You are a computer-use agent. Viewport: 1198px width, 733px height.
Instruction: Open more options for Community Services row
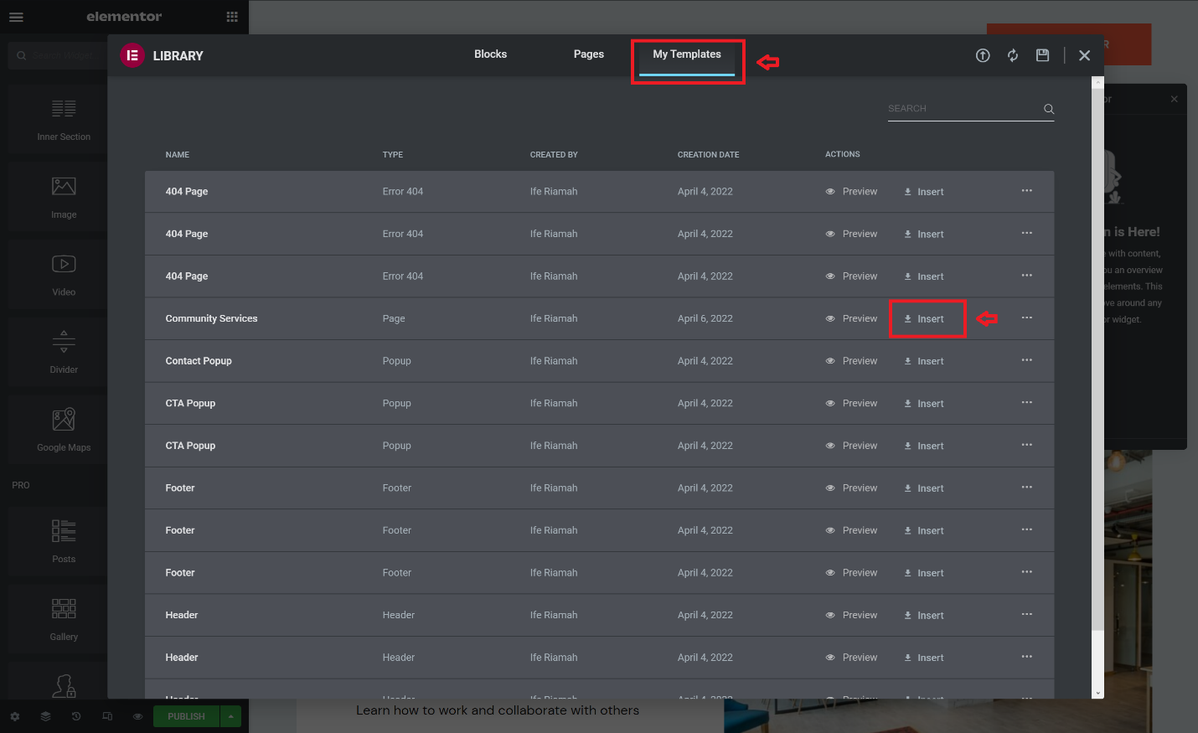click(1026, 318)
